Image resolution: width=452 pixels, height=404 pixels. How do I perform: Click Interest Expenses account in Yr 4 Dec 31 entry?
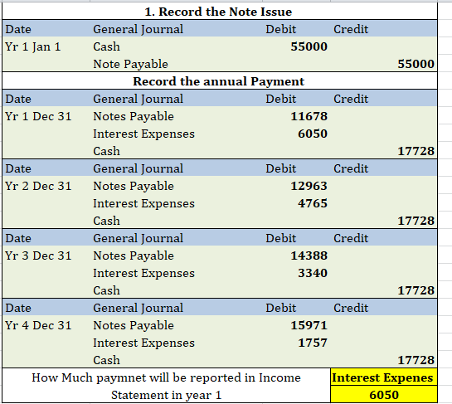click(x=143, y=343)
